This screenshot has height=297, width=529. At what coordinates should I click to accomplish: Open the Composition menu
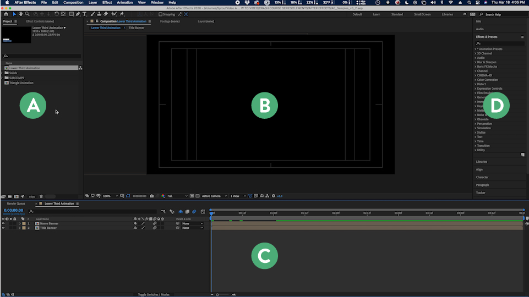[x=73, y=2]
